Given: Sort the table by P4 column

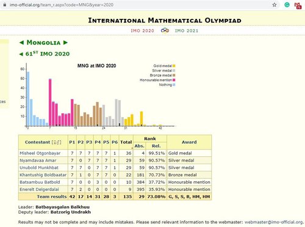Looking at the screenshot, I should (x=98, y=142).
